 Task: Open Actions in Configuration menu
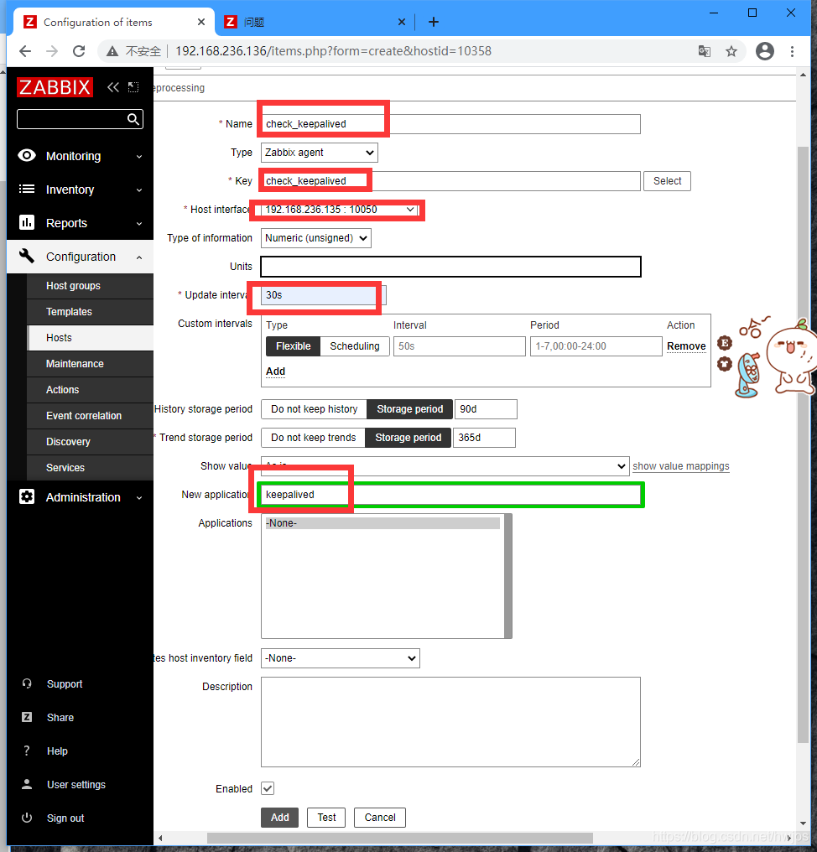91,390
